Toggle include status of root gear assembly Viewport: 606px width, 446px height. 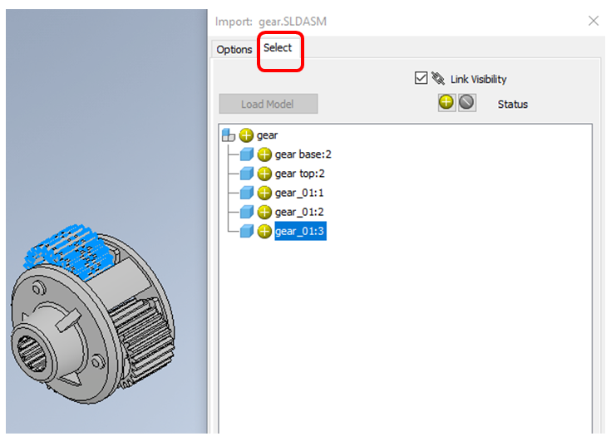[x=246, y=135]
